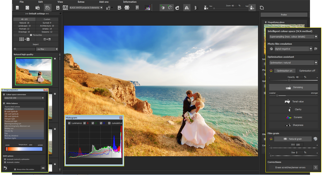Open the Extras menu
Screen dimensions: 322x175
[x=81, y=2]
